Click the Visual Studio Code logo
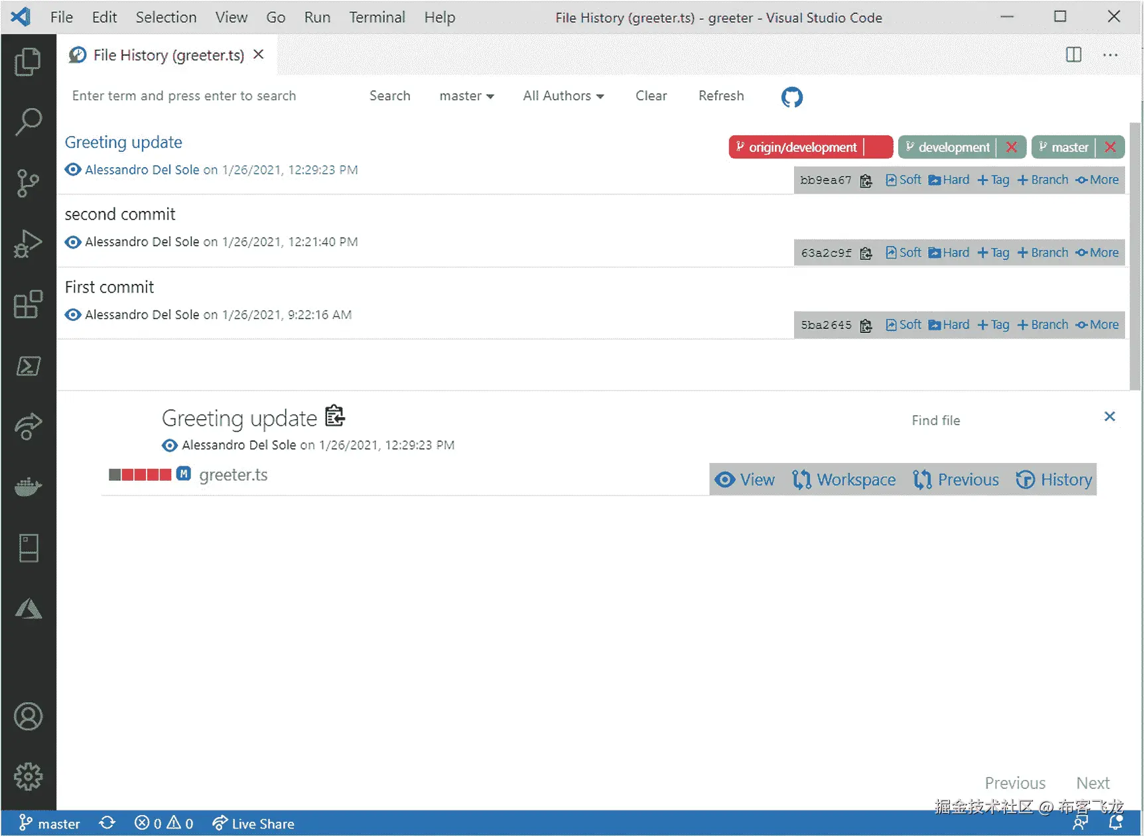Image resolution: width=1145 pixels, height=837 pixels. click(x=21, y=17)
